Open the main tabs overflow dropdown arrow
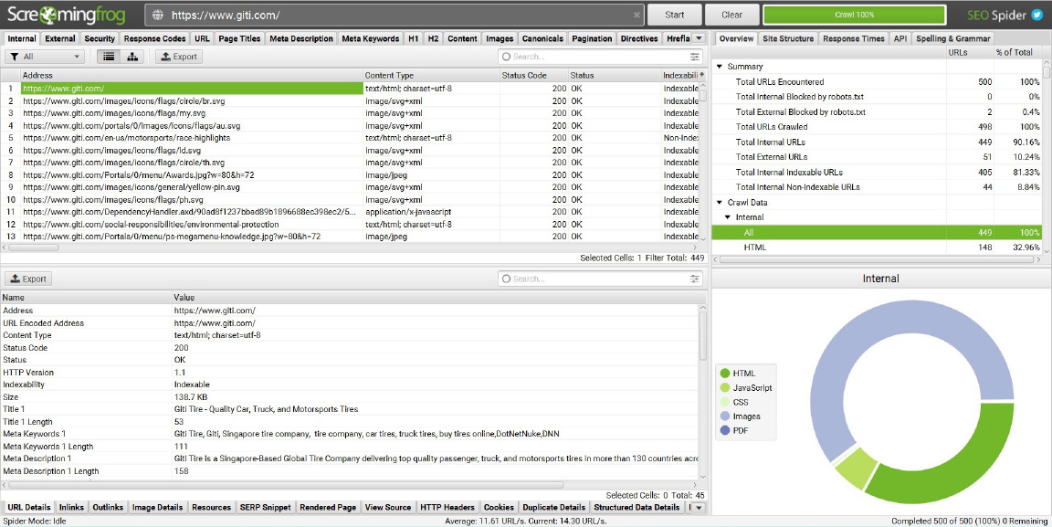 click(698, 38)
